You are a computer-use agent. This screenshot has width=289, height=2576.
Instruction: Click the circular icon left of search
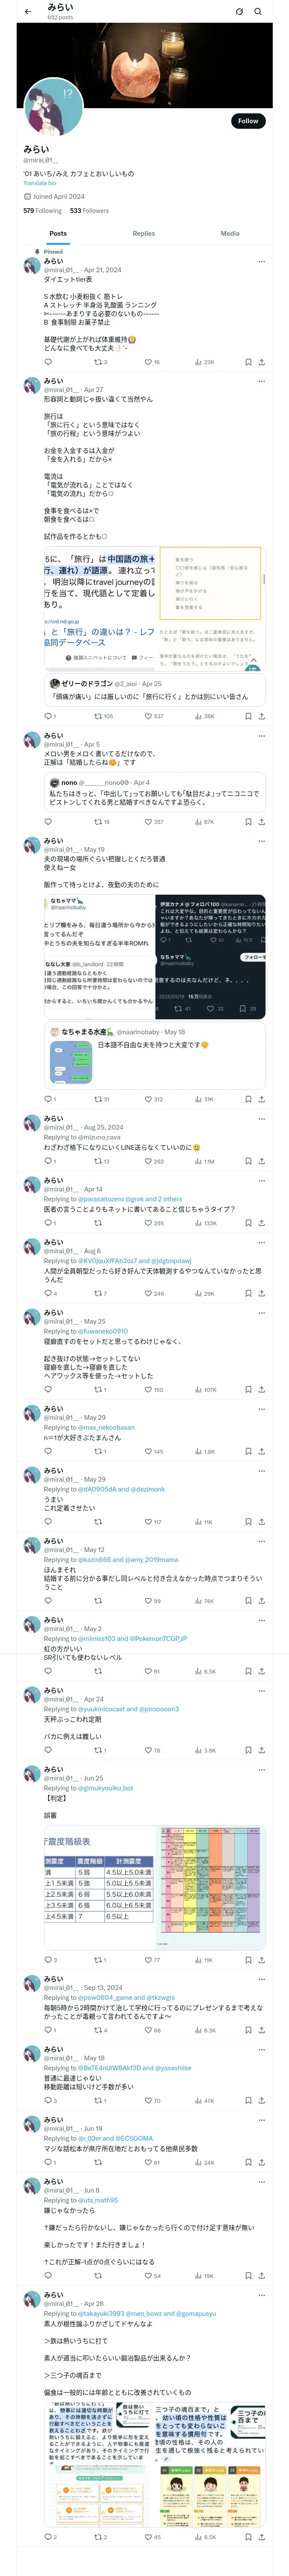pos(239,12)
